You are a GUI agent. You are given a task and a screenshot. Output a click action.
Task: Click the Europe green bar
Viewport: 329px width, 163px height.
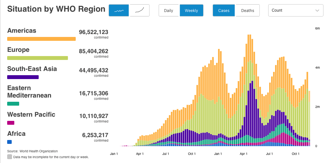click(37, 58)
